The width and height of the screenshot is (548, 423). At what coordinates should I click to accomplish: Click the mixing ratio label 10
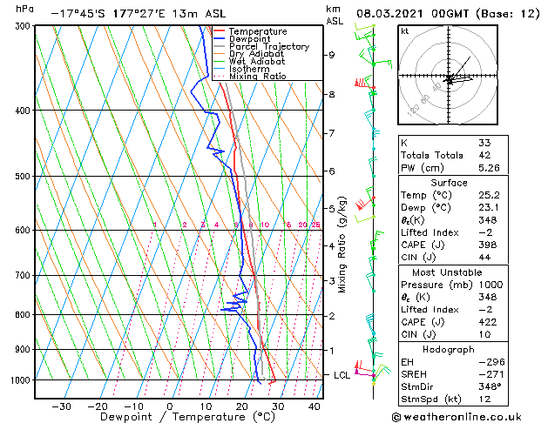coord(265,225)
